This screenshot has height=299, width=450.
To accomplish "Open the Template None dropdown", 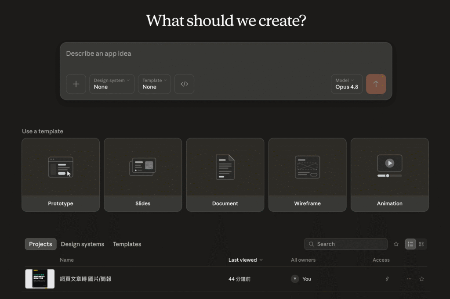I will click(x=154, y=84).
